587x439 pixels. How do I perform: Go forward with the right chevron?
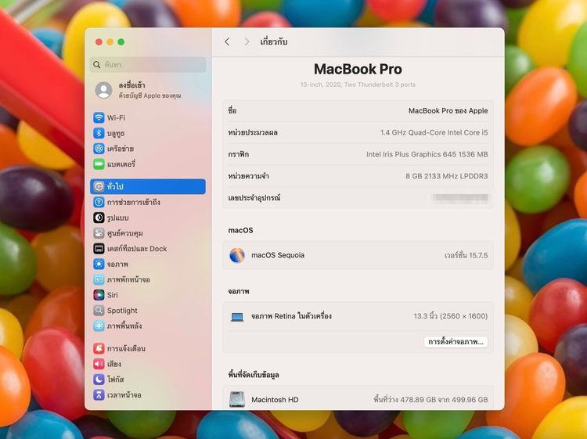(x=247, y=42)
